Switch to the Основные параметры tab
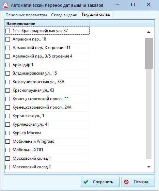Screen dimensions: 159x191 [x=26, y=15]
